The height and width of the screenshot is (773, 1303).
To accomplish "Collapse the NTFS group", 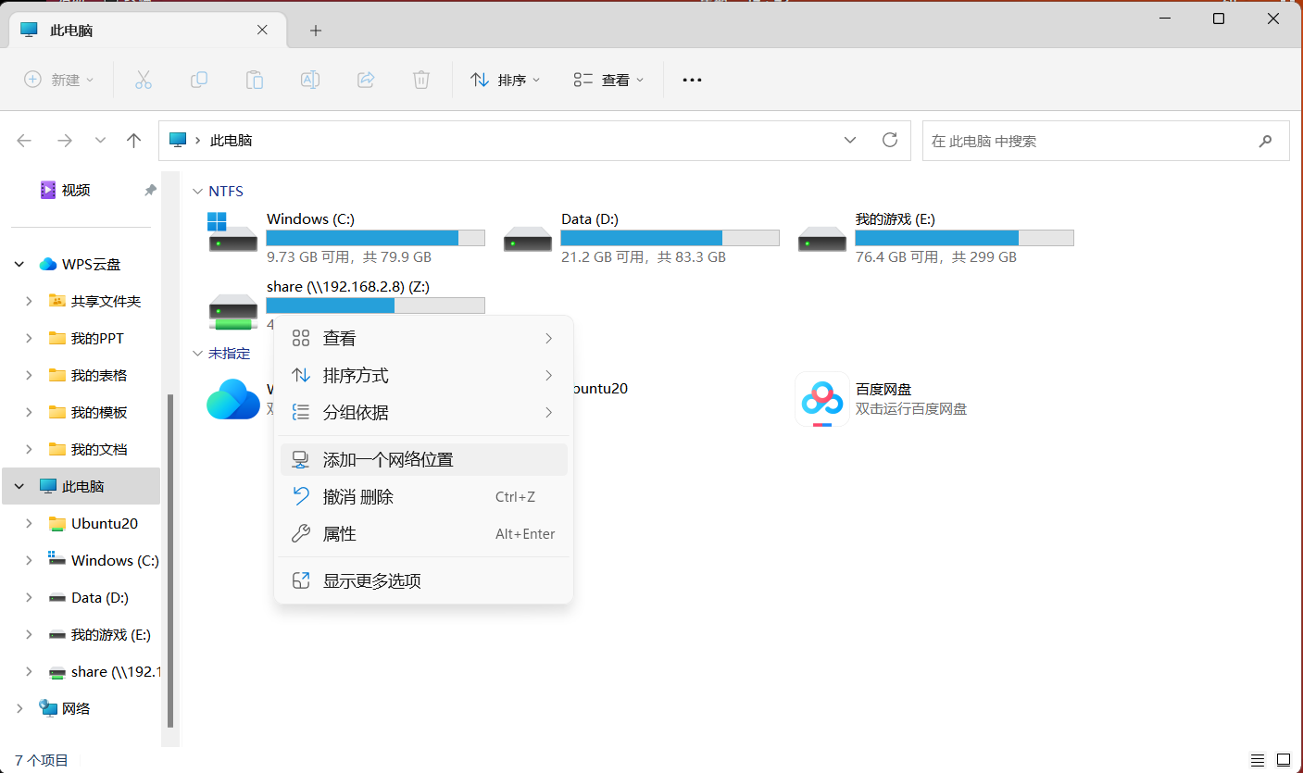I will click(196, 191).
